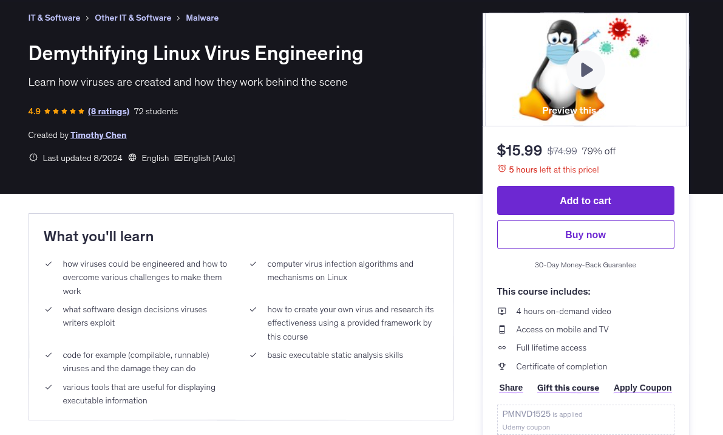
Task: Click the chevron after IT & Software
Action: 87,18
